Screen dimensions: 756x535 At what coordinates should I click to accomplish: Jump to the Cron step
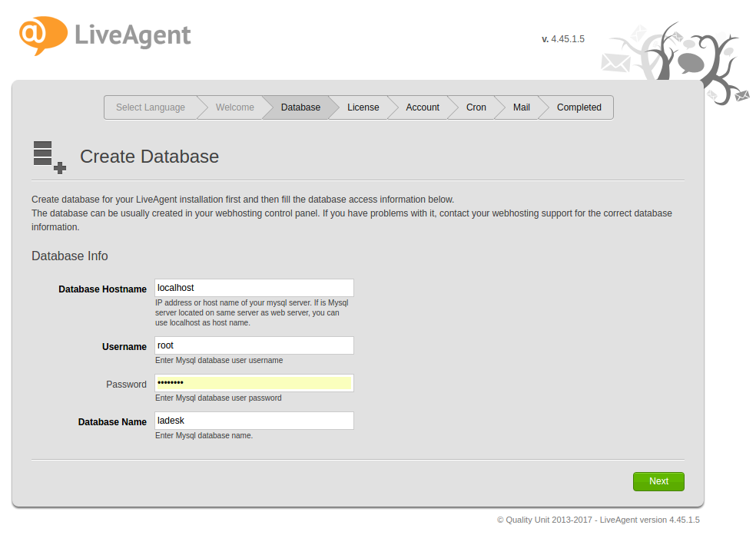point(476,107)
